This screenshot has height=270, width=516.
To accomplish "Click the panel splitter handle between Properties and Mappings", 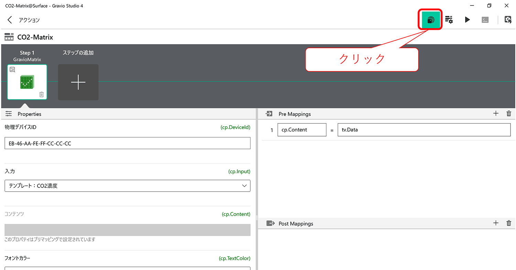I will pos(257,218).
